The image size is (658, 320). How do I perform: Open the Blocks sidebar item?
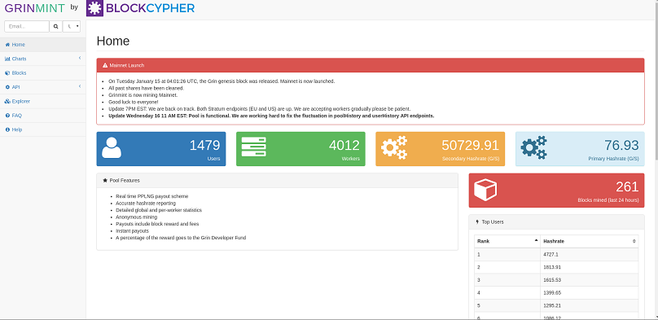[x=43, y=73]
